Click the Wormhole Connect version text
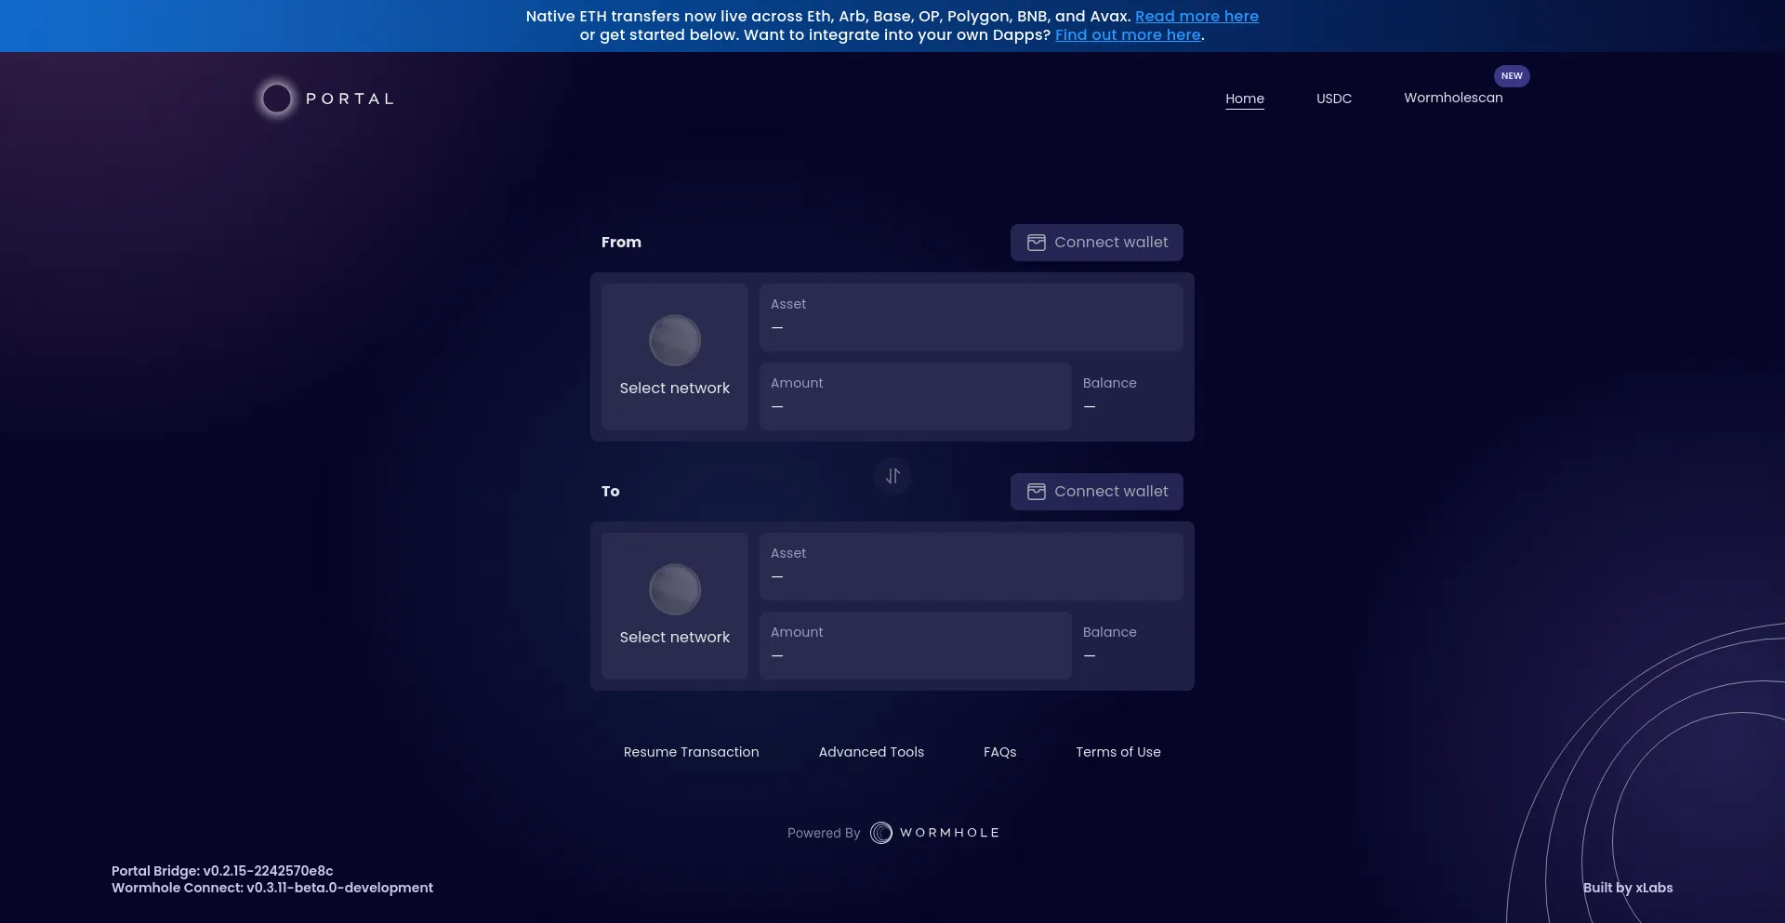Image resolution: width=1785 pixels, height=923 pixels. (272, 888)
